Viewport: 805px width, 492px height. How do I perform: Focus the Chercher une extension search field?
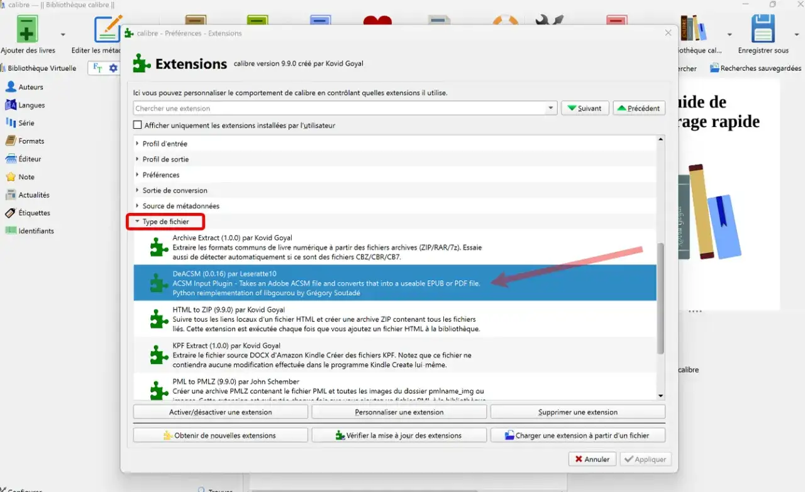tap(340, 108)
